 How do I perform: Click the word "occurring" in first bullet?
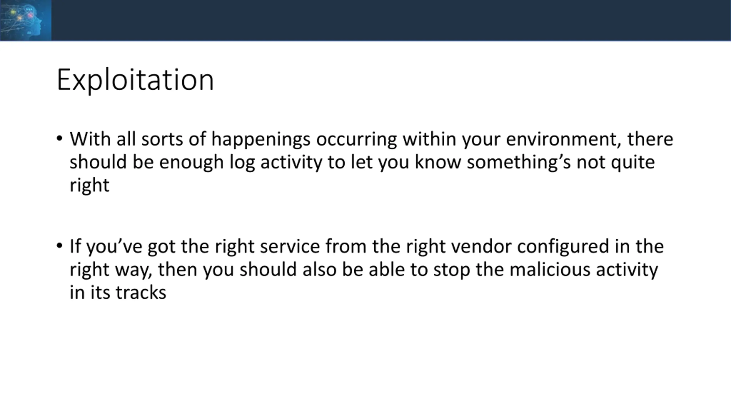click(x=356, y=140)
